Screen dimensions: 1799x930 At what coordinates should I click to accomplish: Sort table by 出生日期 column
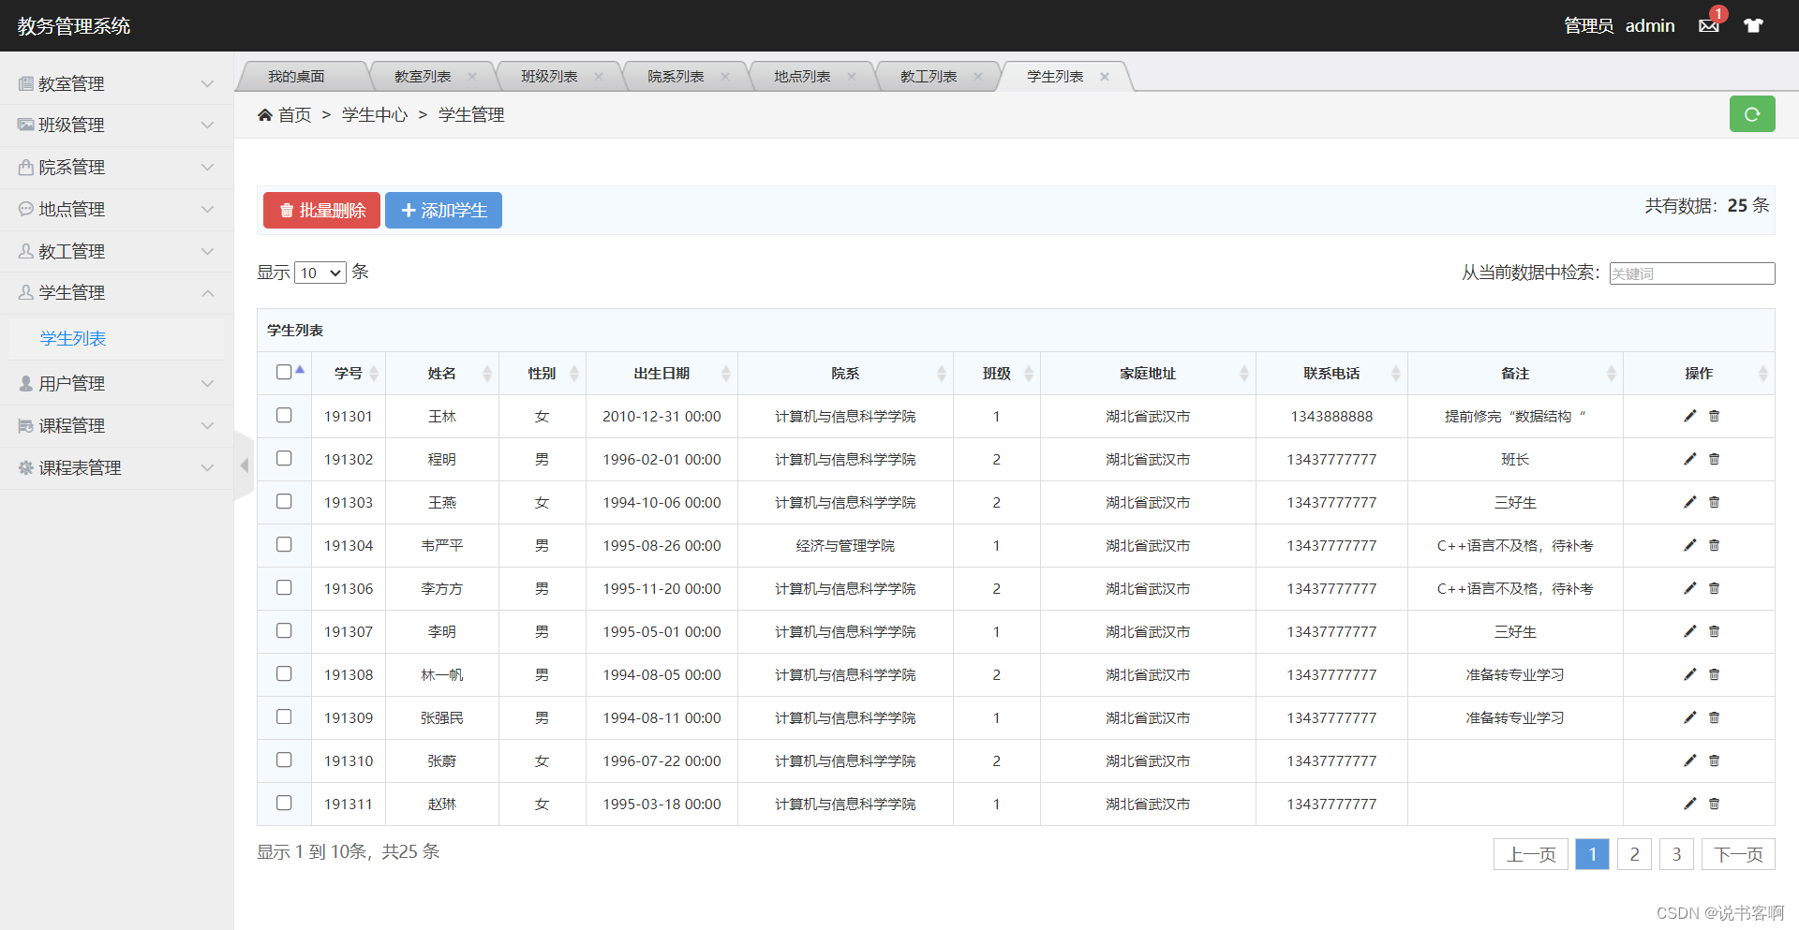[662, 373]
